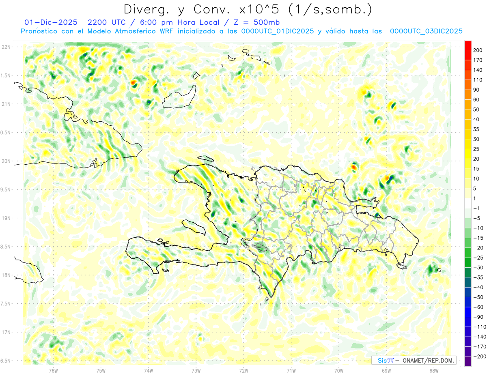This screenshot has height=376, width=487.
Task: Click the longitude label "69W"
Action: pos(386,370)
